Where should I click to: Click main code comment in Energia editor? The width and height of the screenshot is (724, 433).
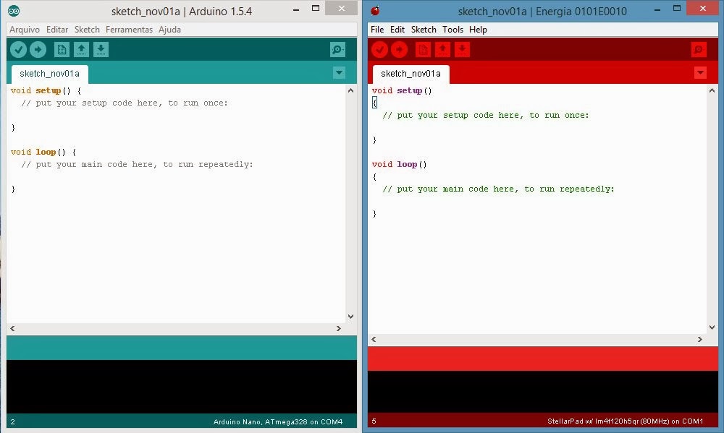tap(498, 189)
